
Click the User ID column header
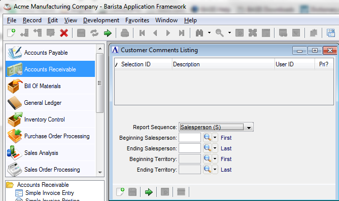295,64
